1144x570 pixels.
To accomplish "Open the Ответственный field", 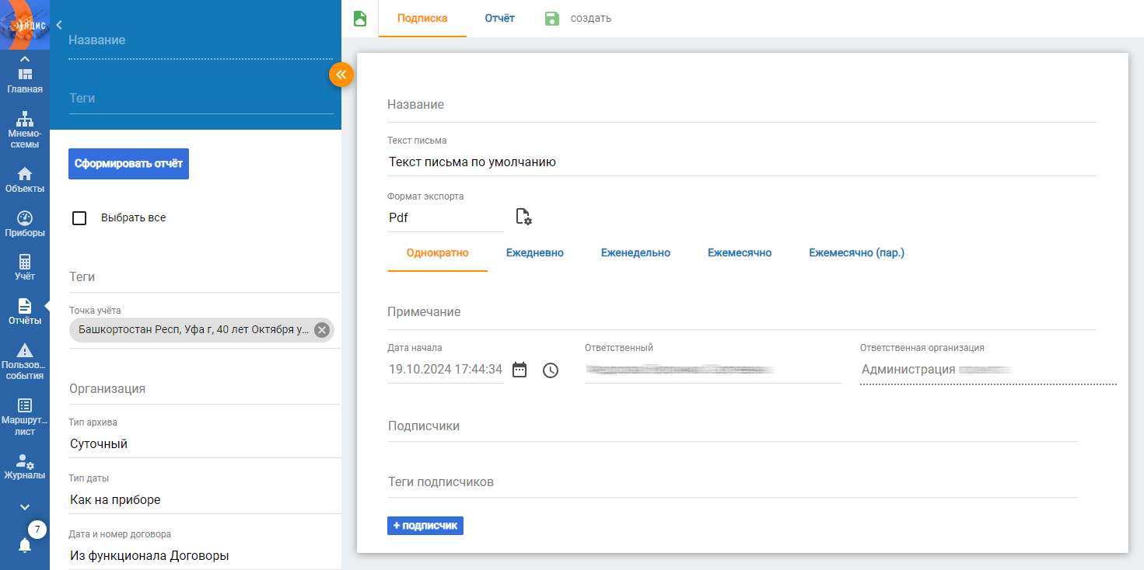I will (712, 370).
